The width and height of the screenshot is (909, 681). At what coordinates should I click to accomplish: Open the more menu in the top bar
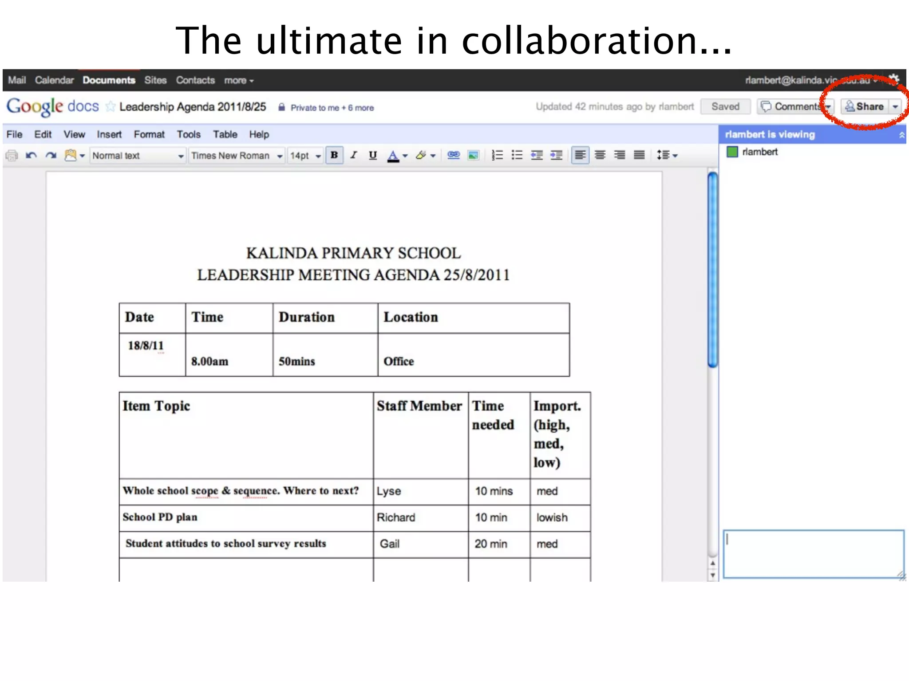239,80
